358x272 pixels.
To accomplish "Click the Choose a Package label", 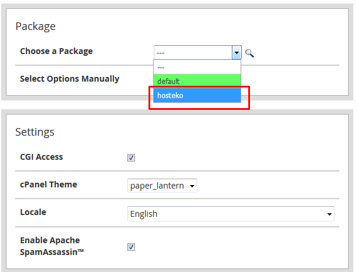I will 56,51.
